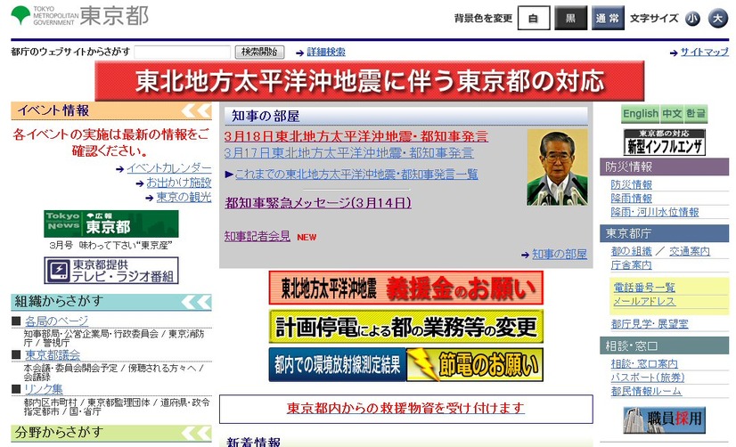
Task: Open the 東京の観光 link
Action: coord(184,197)
